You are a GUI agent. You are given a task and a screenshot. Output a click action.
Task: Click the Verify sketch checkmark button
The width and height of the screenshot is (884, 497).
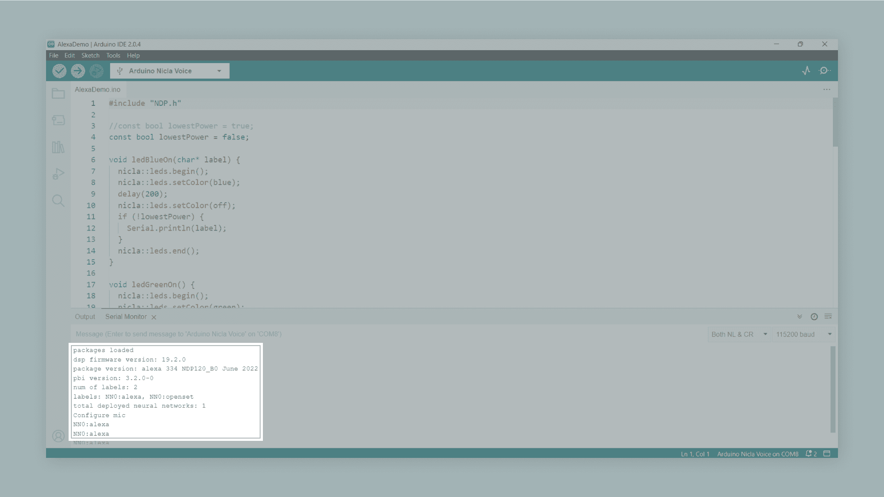pos(59,71)
